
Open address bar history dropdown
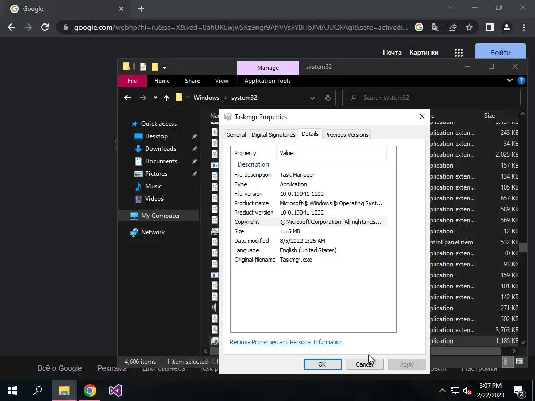312,98
